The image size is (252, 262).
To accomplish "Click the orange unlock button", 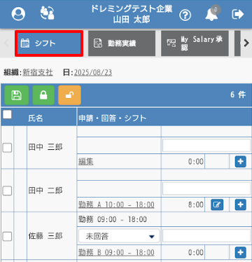I will 69,95.
